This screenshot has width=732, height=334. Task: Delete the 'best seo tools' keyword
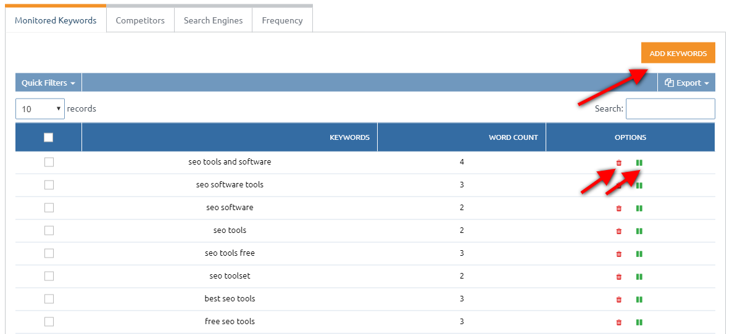point(619,299)
